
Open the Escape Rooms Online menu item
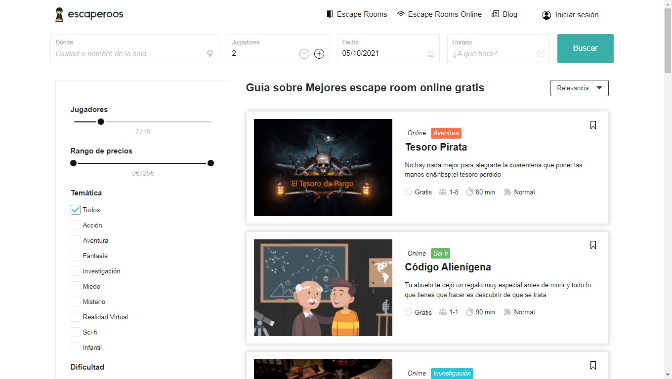click(x=439, y=14)
